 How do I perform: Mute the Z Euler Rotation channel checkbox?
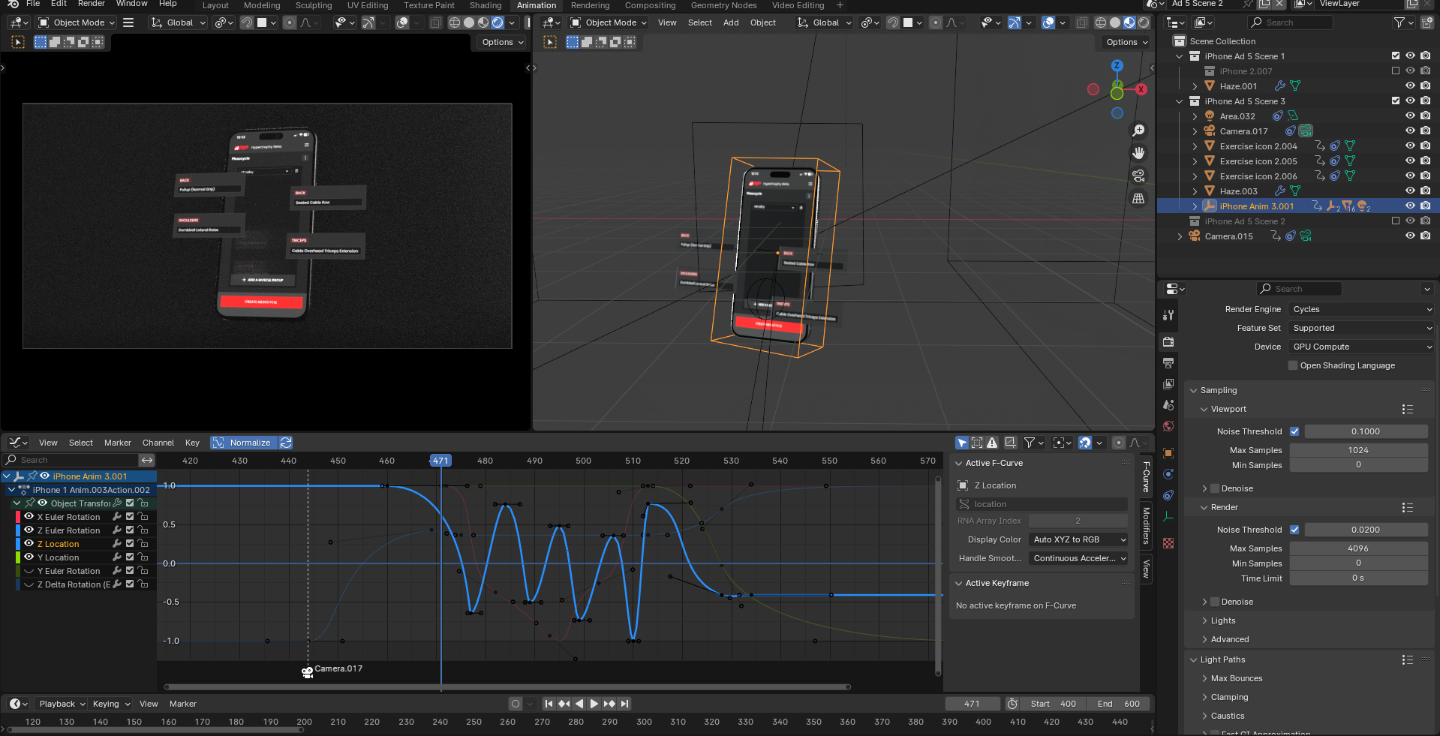[x=130, y=530]
